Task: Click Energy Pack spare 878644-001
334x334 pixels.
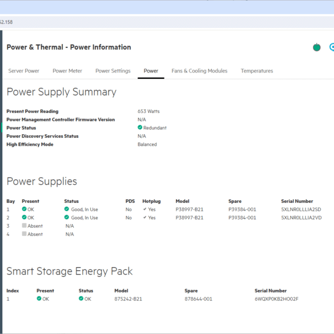Action: [x=198, y=299]
